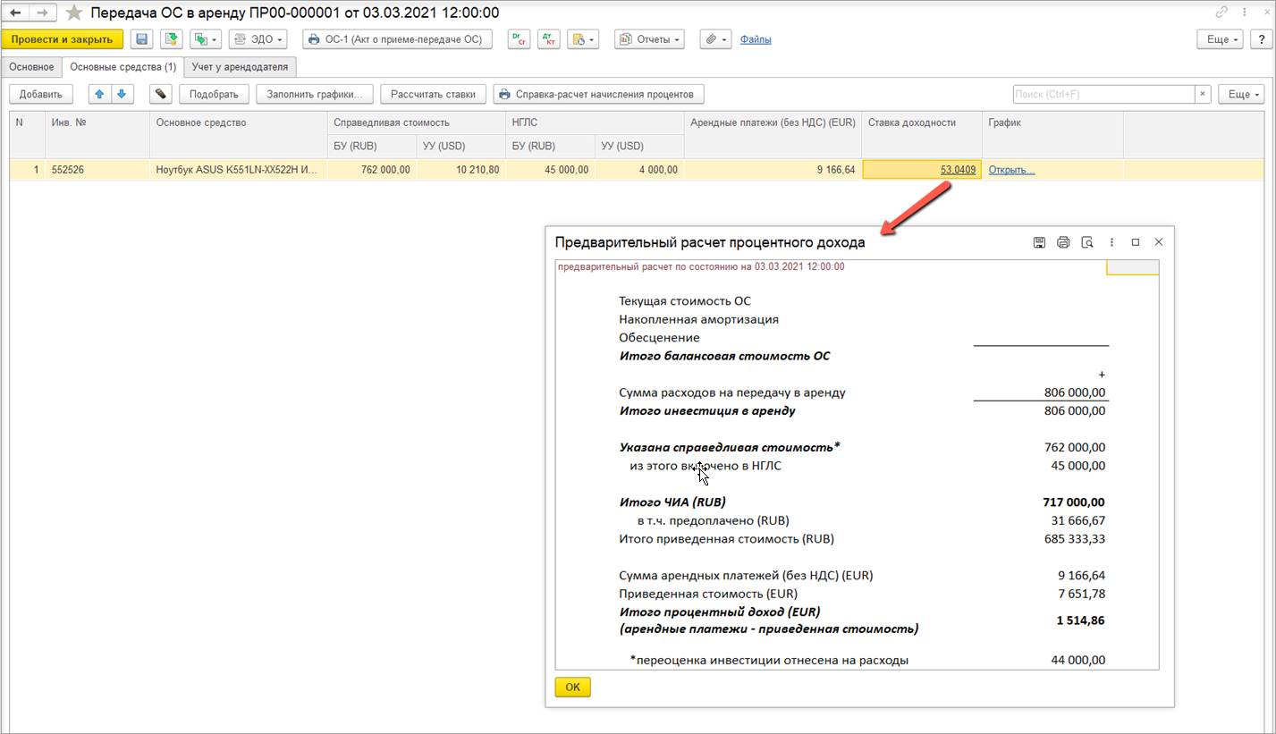
Task: Open print preview in the dialog
Action: click(x=1087, y=242)
